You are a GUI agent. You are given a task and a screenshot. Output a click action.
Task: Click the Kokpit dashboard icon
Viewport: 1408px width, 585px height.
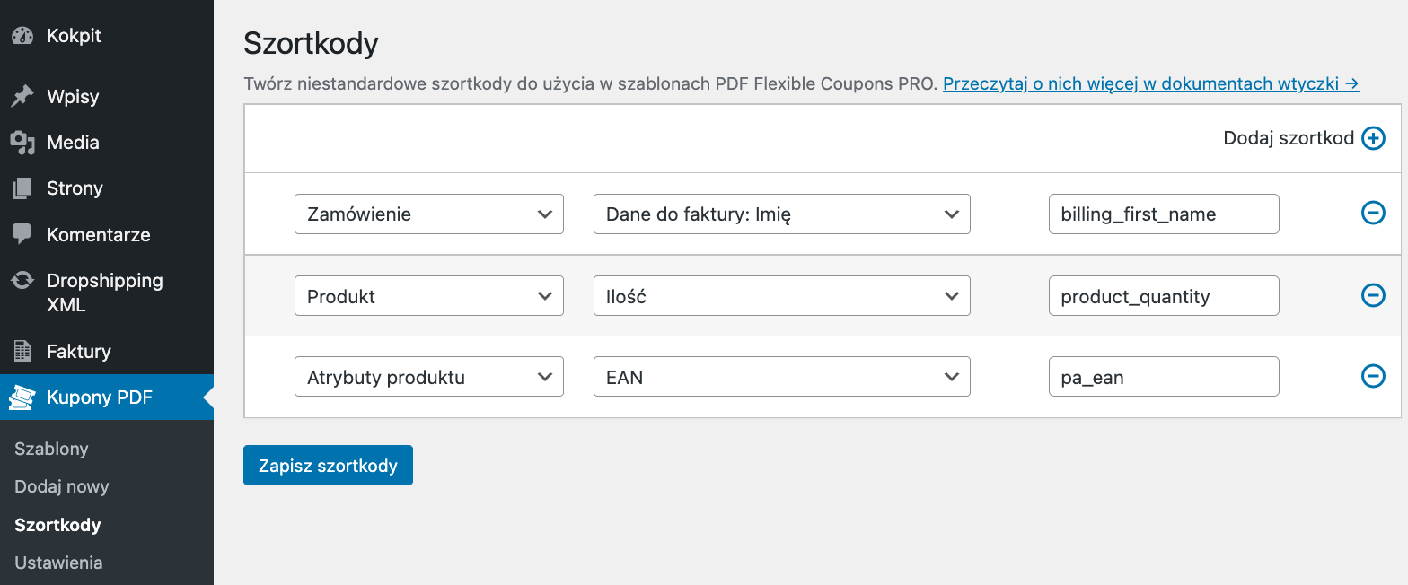(x=22, y=36)
